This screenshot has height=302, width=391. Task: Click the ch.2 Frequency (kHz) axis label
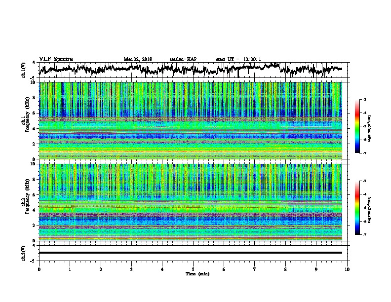[25, 196]
